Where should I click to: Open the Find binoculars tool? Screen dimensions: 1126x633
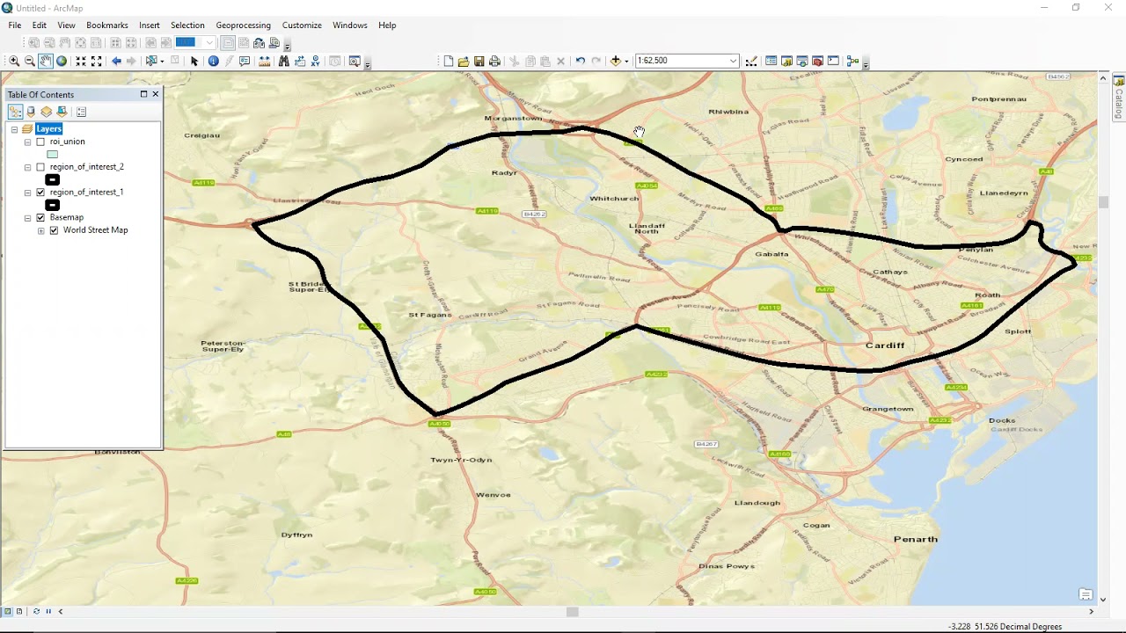click(x=283, y=61)
